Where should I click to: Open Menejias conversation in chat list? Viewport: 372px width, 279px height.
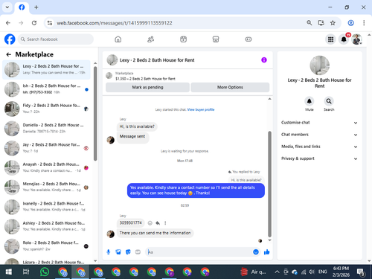(x=46, y=187)
